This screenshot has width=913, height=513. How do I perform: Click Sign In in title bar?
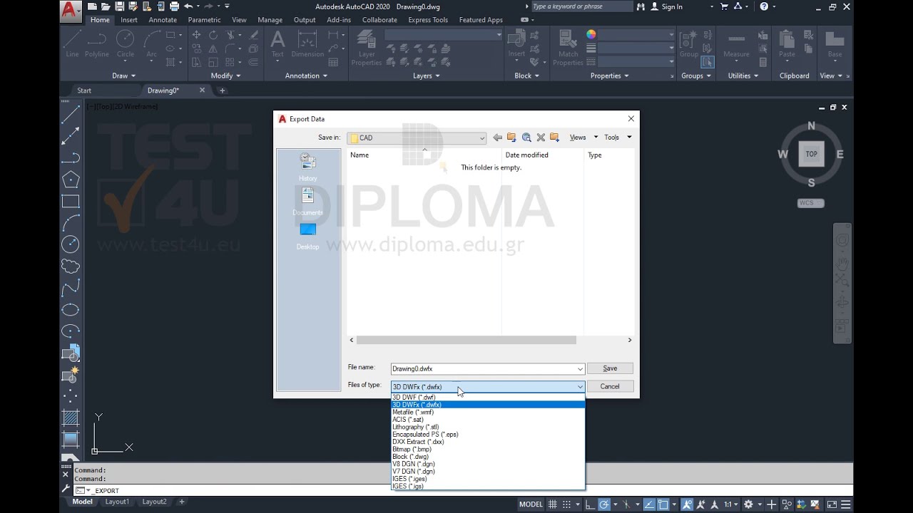[666, 6]
